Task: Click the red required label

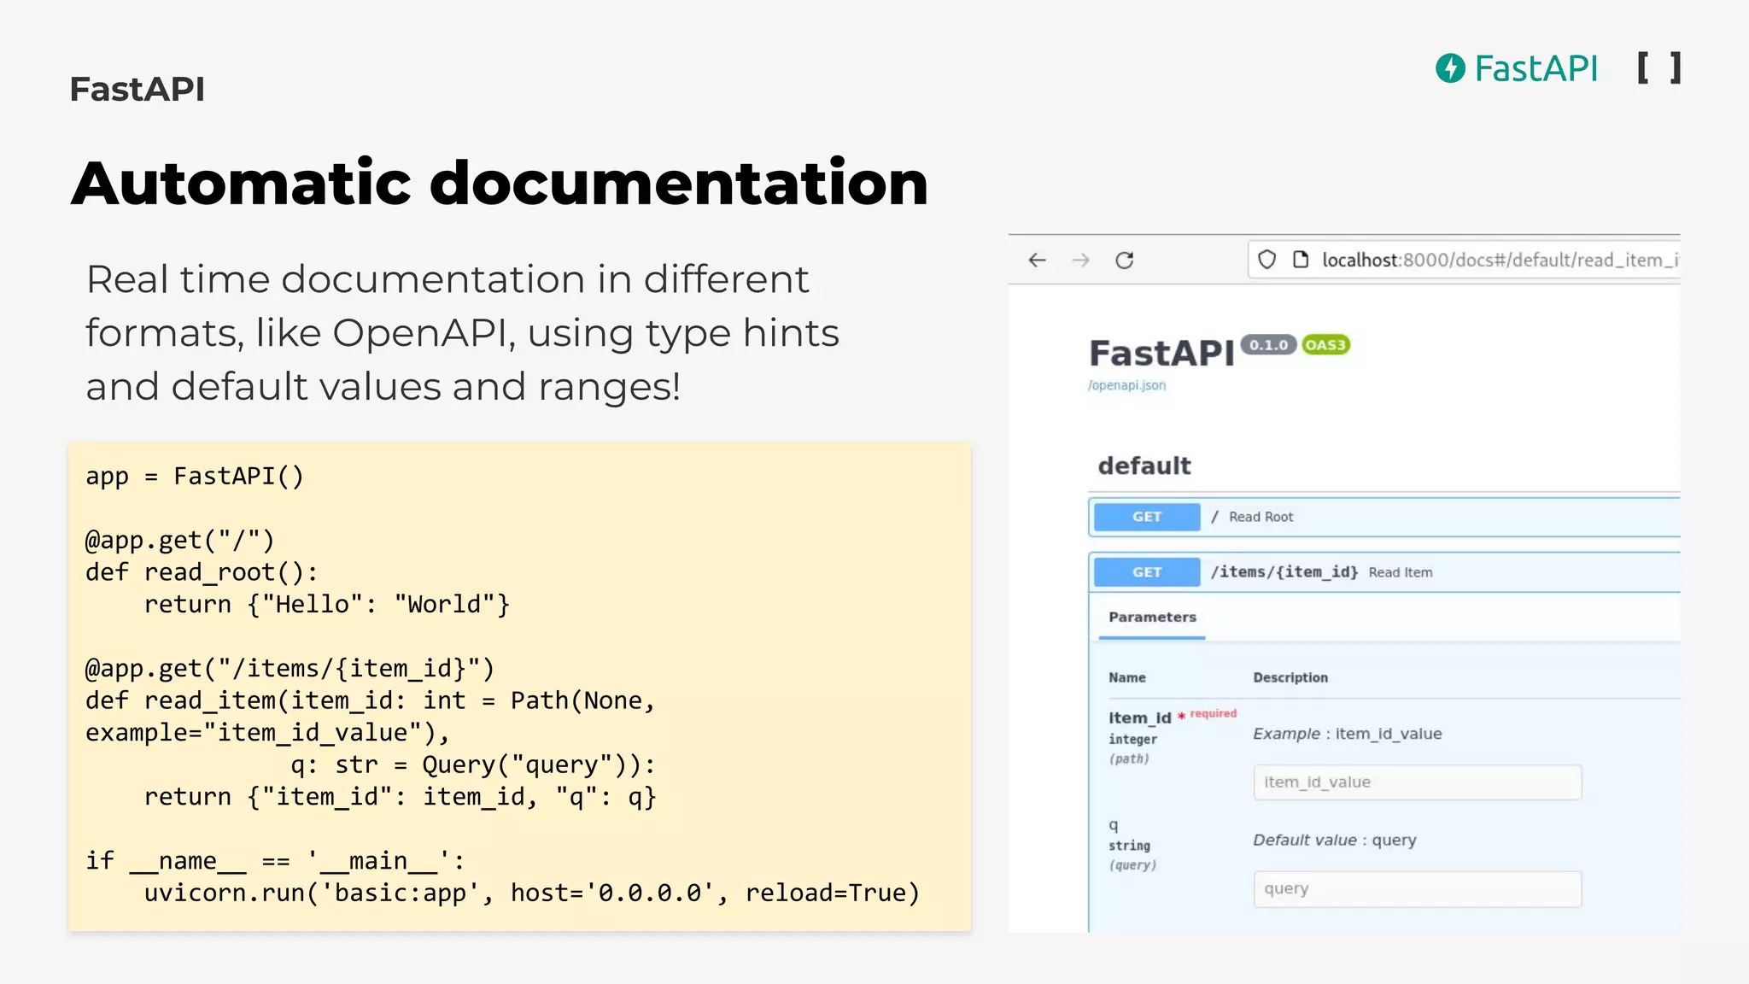Action: point(1213,713)
